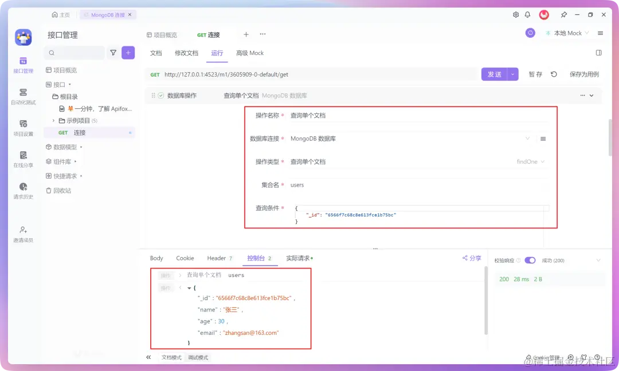Open the settings gear icon
The image size is (619, 371).
(x=516, y=14)
